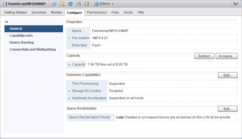Click Edit... for Datastore Capabilities
This screenshot has height=139, width=242.
tap(228, 75)
